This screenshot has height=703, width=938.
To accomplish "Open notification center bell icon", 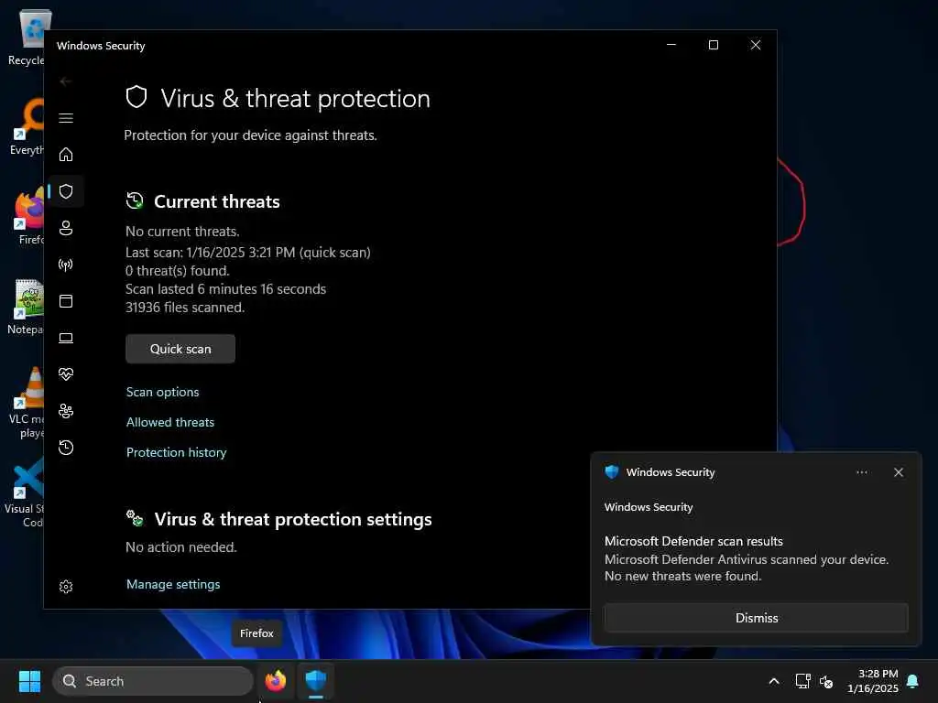I will click(912, 681).
